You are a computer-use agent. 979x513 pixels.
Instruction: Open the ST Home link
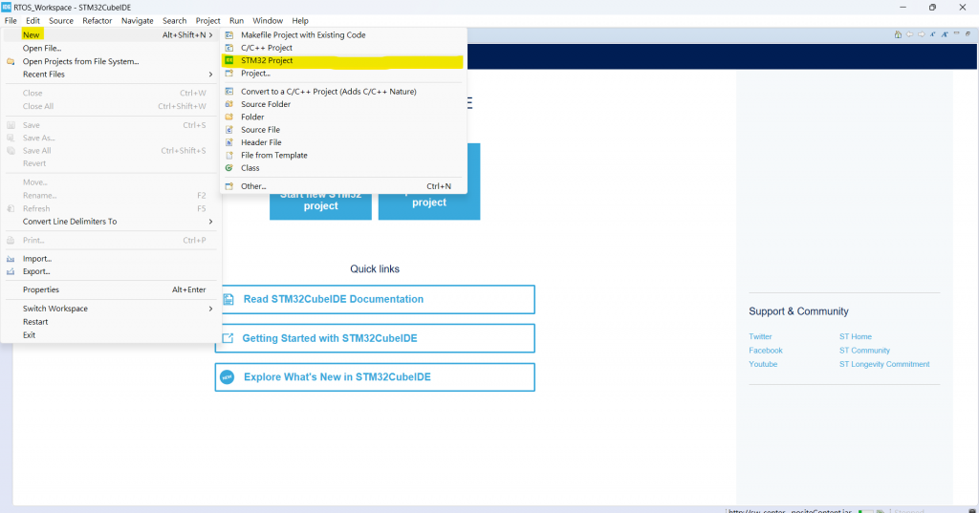click(x=856, y=336)
